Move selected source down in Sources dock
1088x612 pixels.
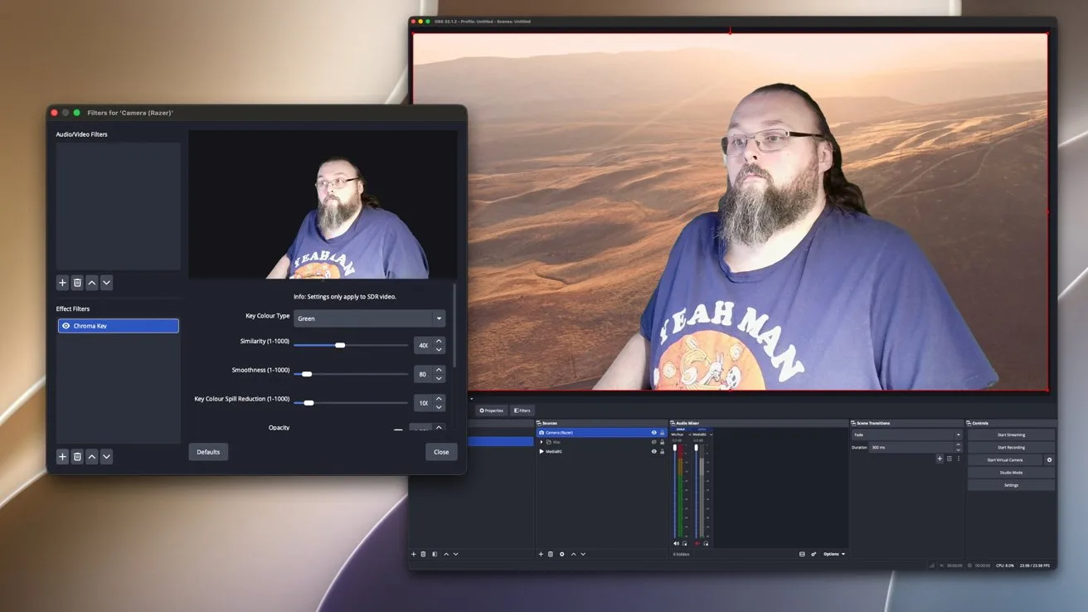pos(582,554)
